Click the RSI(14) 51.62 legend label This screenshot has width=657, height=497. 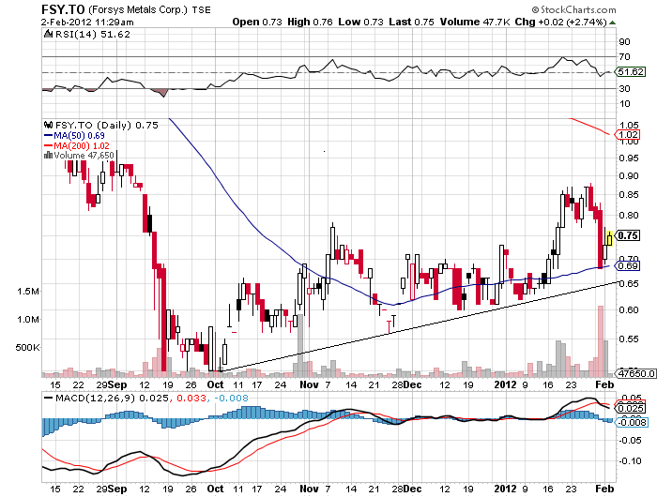(93, 35)
